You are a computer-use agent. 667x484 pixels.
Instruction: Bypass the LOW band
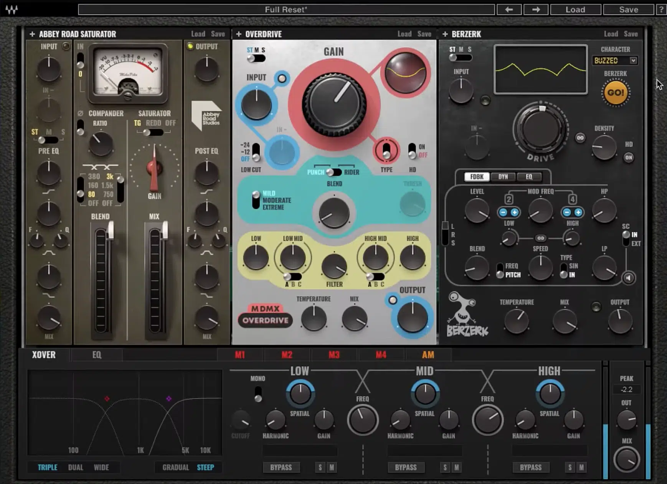click(281, 467)
